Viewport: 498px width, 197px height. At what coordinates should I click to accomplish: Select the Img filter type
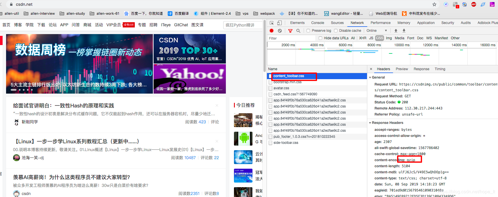point(389,38)
